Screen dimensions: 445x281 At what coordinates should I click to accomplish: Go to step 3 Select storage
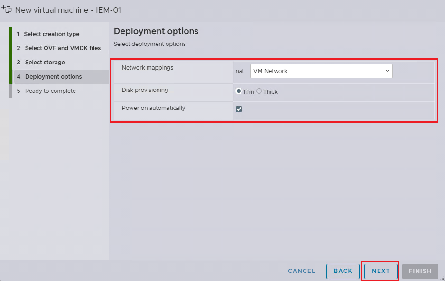pos(41,63)
